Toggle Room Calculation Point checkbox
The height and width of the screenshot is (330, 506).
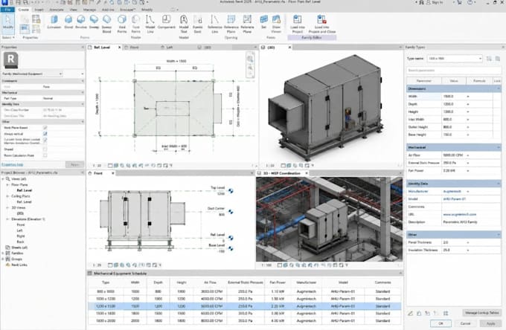[45, 155]
